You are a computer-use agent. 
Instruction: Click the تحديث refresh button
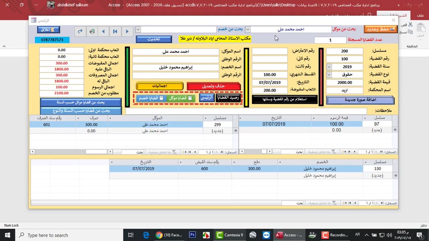154,39
